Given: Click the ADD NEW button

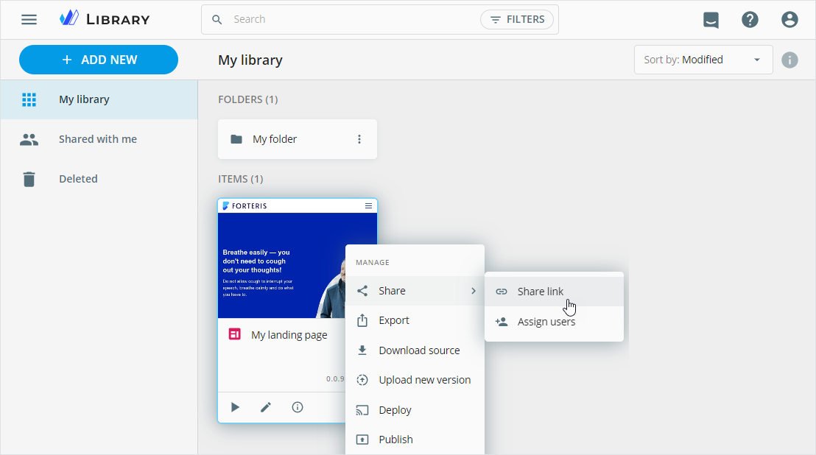Looking at the screenshot, I should tap(99, 60).
